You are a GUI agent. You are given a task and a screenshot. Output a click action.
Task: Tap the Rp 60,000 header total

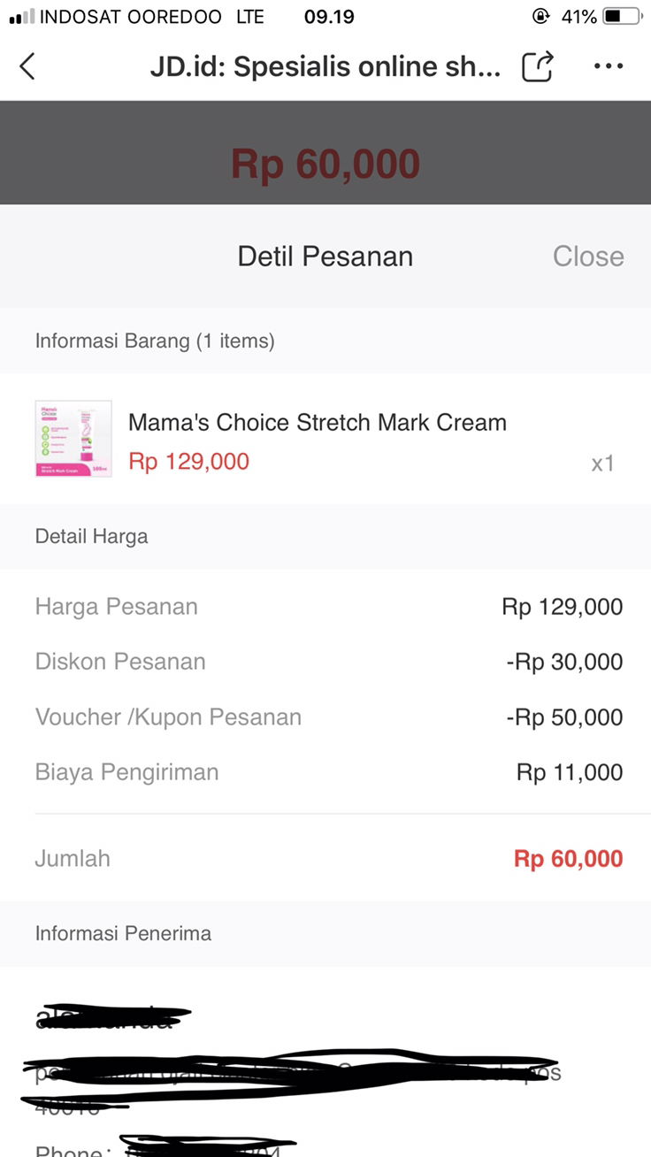325,165
